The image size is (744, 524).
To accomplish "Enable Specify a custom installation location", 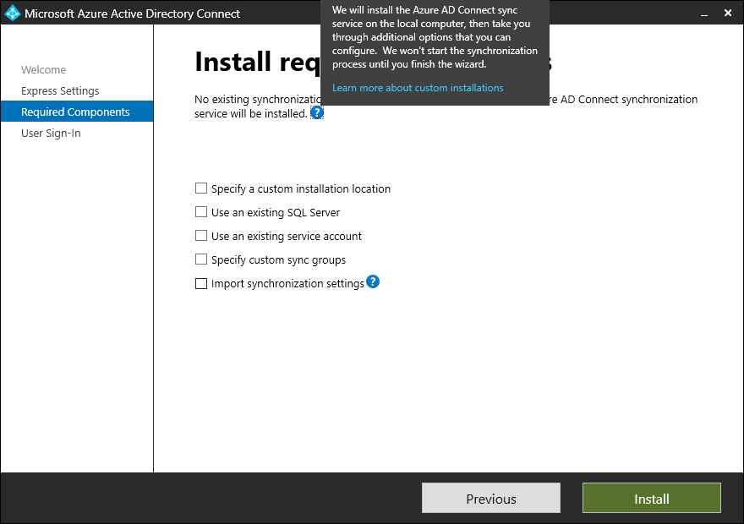I will point(201,188).
